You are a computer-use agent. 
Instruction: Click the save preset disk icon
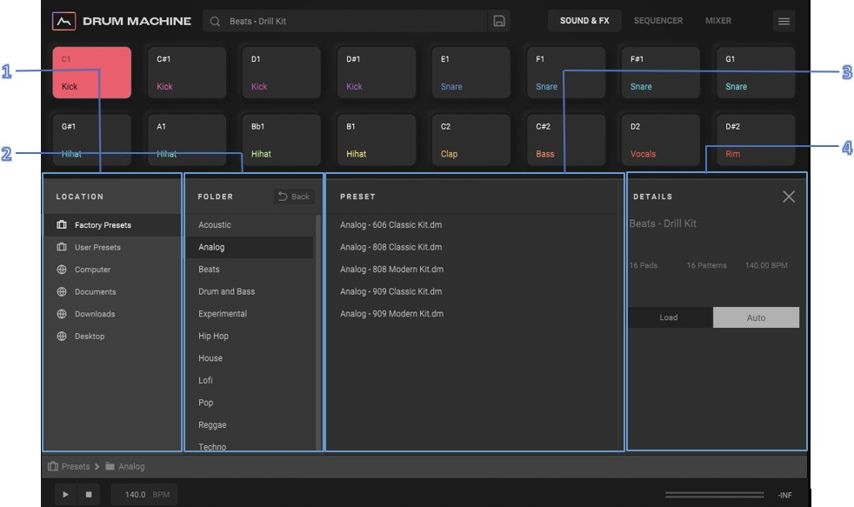pos(499,21)
